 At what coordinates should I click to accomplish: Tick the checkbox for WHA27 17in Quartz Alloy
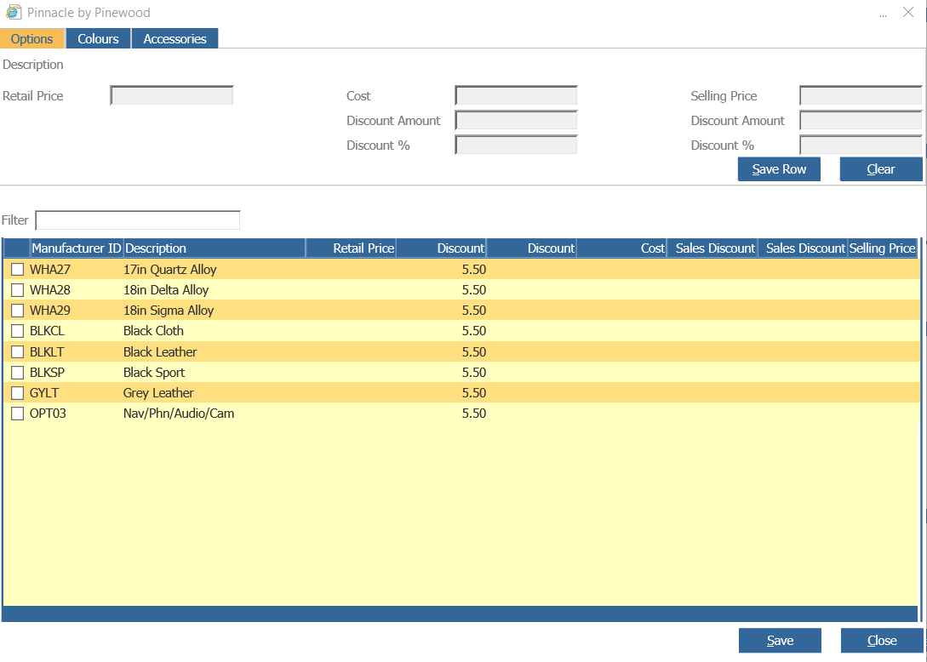pyautogui.click(x=18, y=270)
